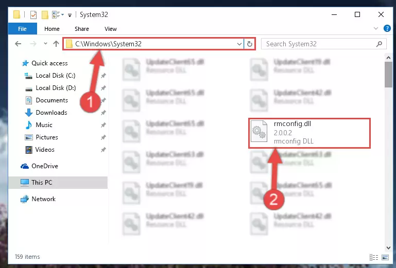396x268 pixels.
Task: Click the address bar path C:\Windows\System32
Action: click(x=108, y=44)
